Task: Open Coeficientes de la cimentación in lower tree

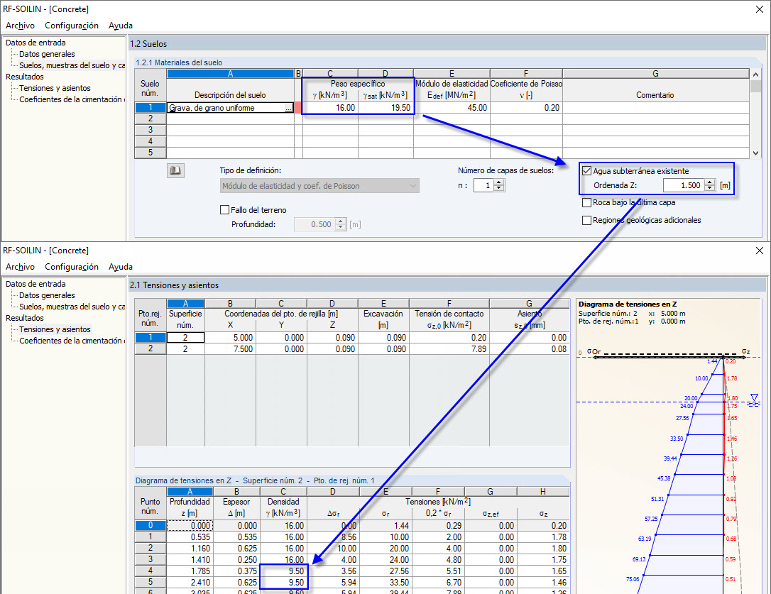Action: [70, 341]
